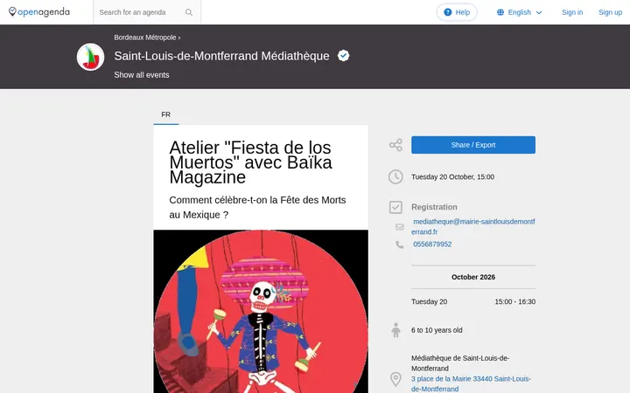The height and width of the screenshot is (393, 630).
Task: Open the OpenAgenda home logo
Action: pos(39,12)
